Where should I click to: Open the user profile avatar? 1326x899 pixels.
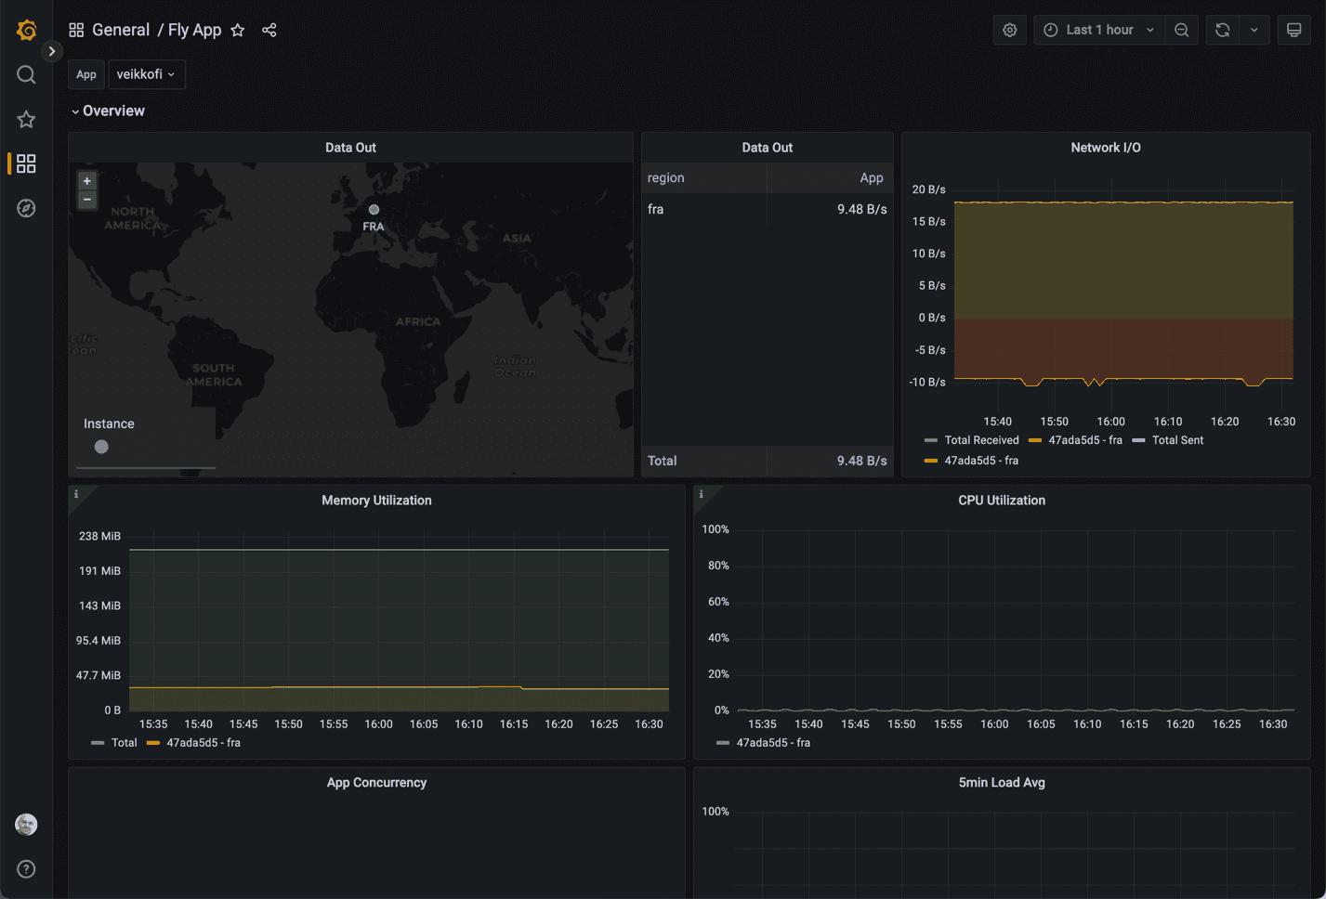[x=26, y=825]
